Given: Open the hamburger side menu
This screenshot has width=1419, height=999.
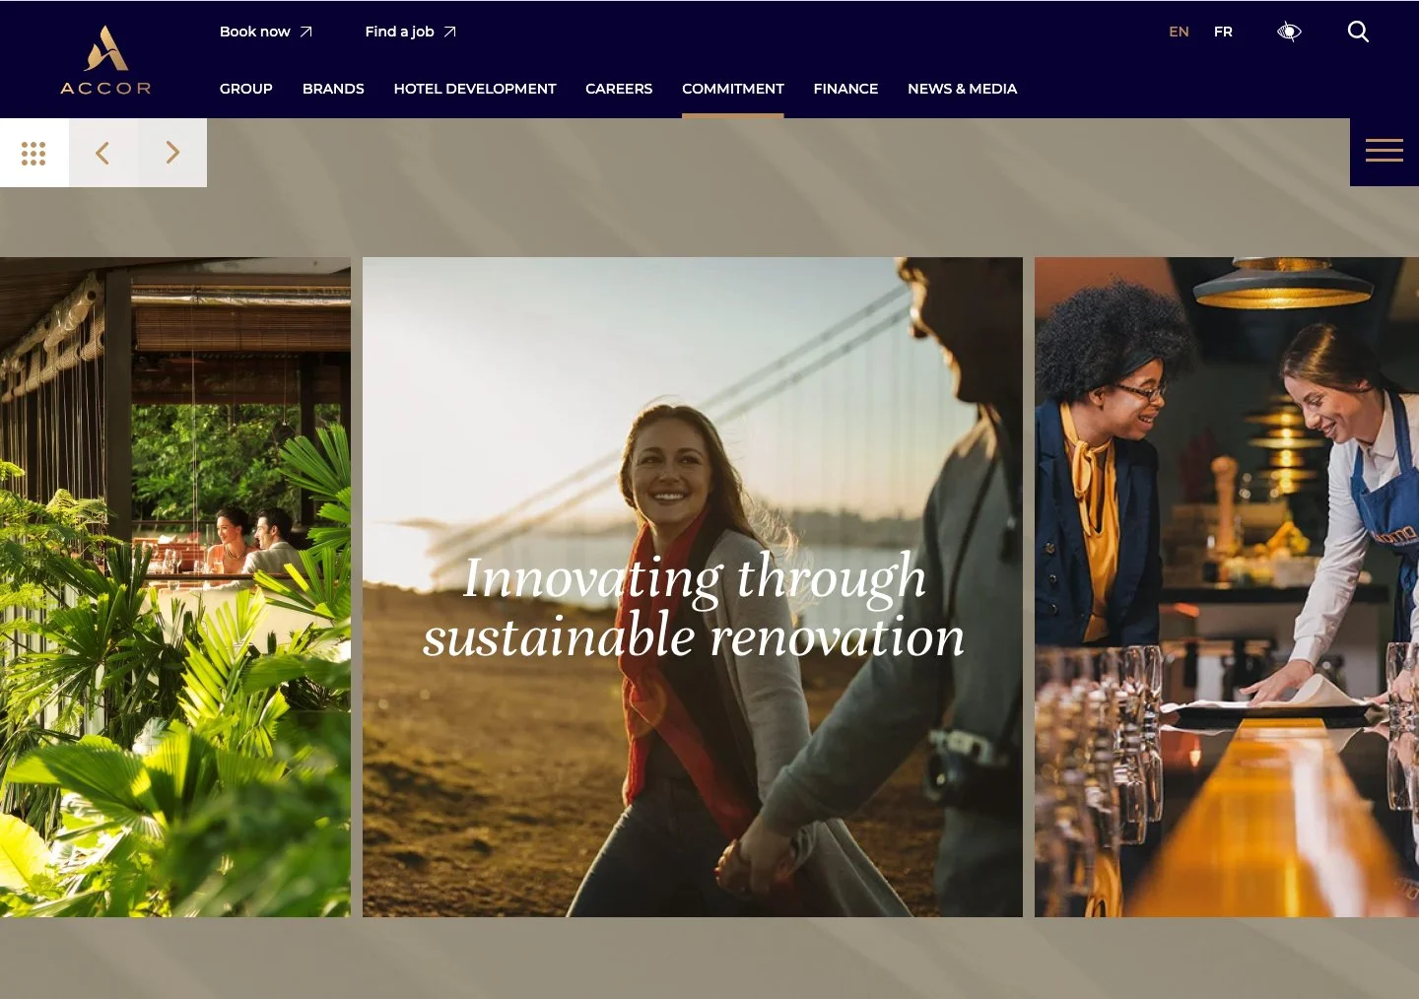Looking at the screenshot, I should [1385, 151].
